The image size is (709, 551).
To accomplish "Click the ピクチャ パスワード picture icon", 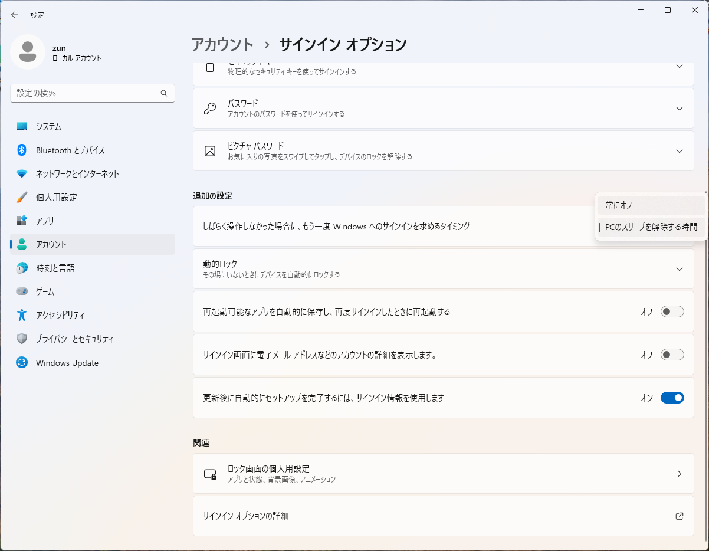I will pos(210,151).
